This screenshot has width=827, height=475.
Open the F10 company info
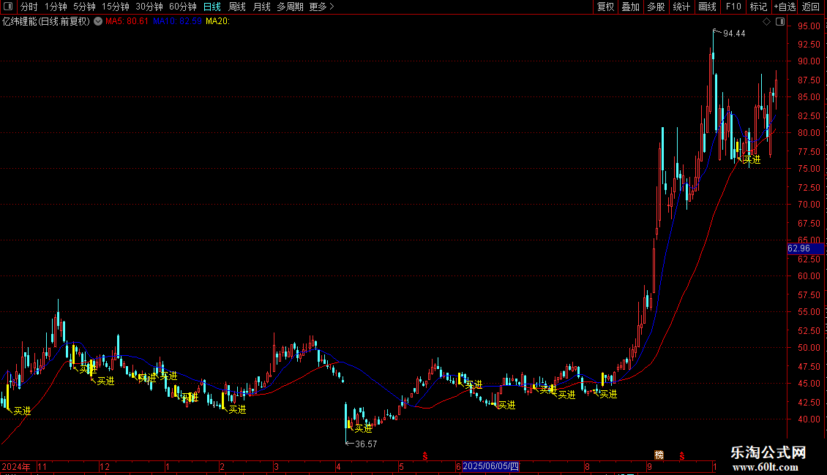[x=733, y=7]
